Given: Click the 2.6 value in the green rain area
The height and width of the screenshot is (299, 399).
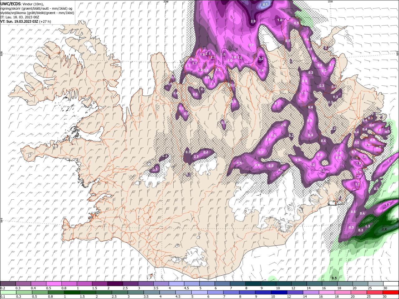Looking at the screenshot, I should tap(384, 229).
